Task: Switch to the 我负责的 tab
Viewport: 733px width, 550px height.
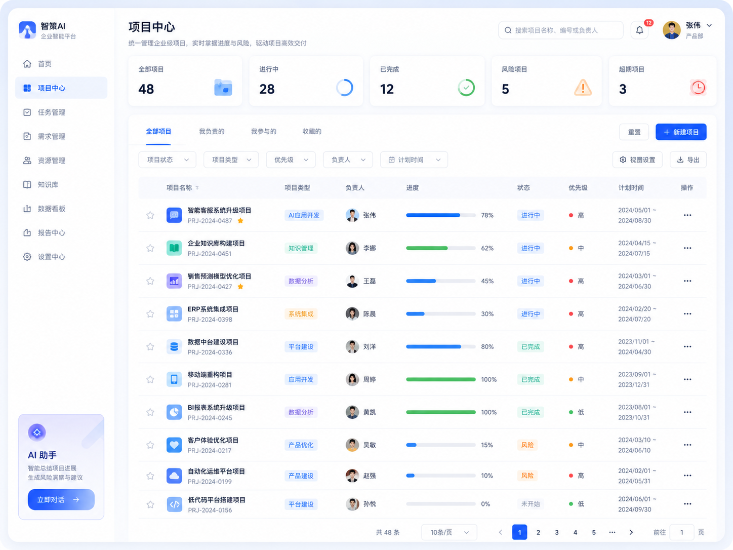Action: (x=212, y=132)
